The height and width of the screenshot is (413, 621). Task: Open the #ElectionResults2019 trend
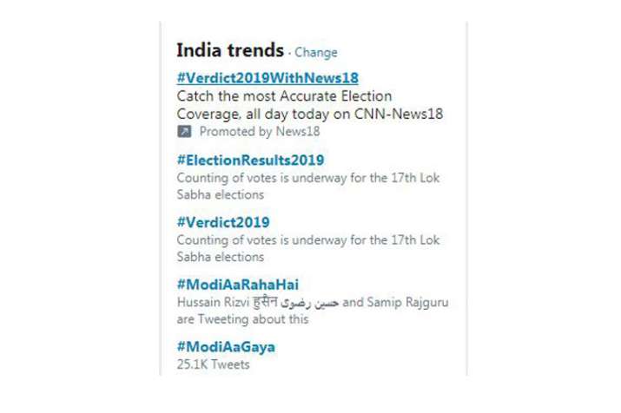click(x=250, y=161)
